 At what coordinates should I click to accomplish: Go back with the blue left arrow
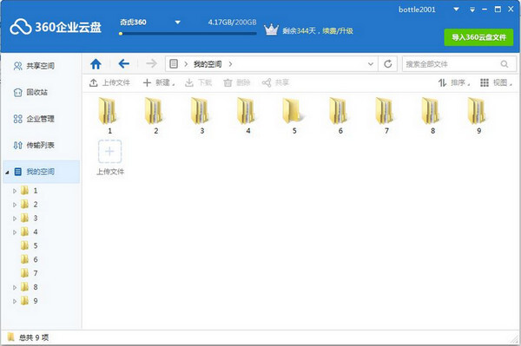point(123,63)
